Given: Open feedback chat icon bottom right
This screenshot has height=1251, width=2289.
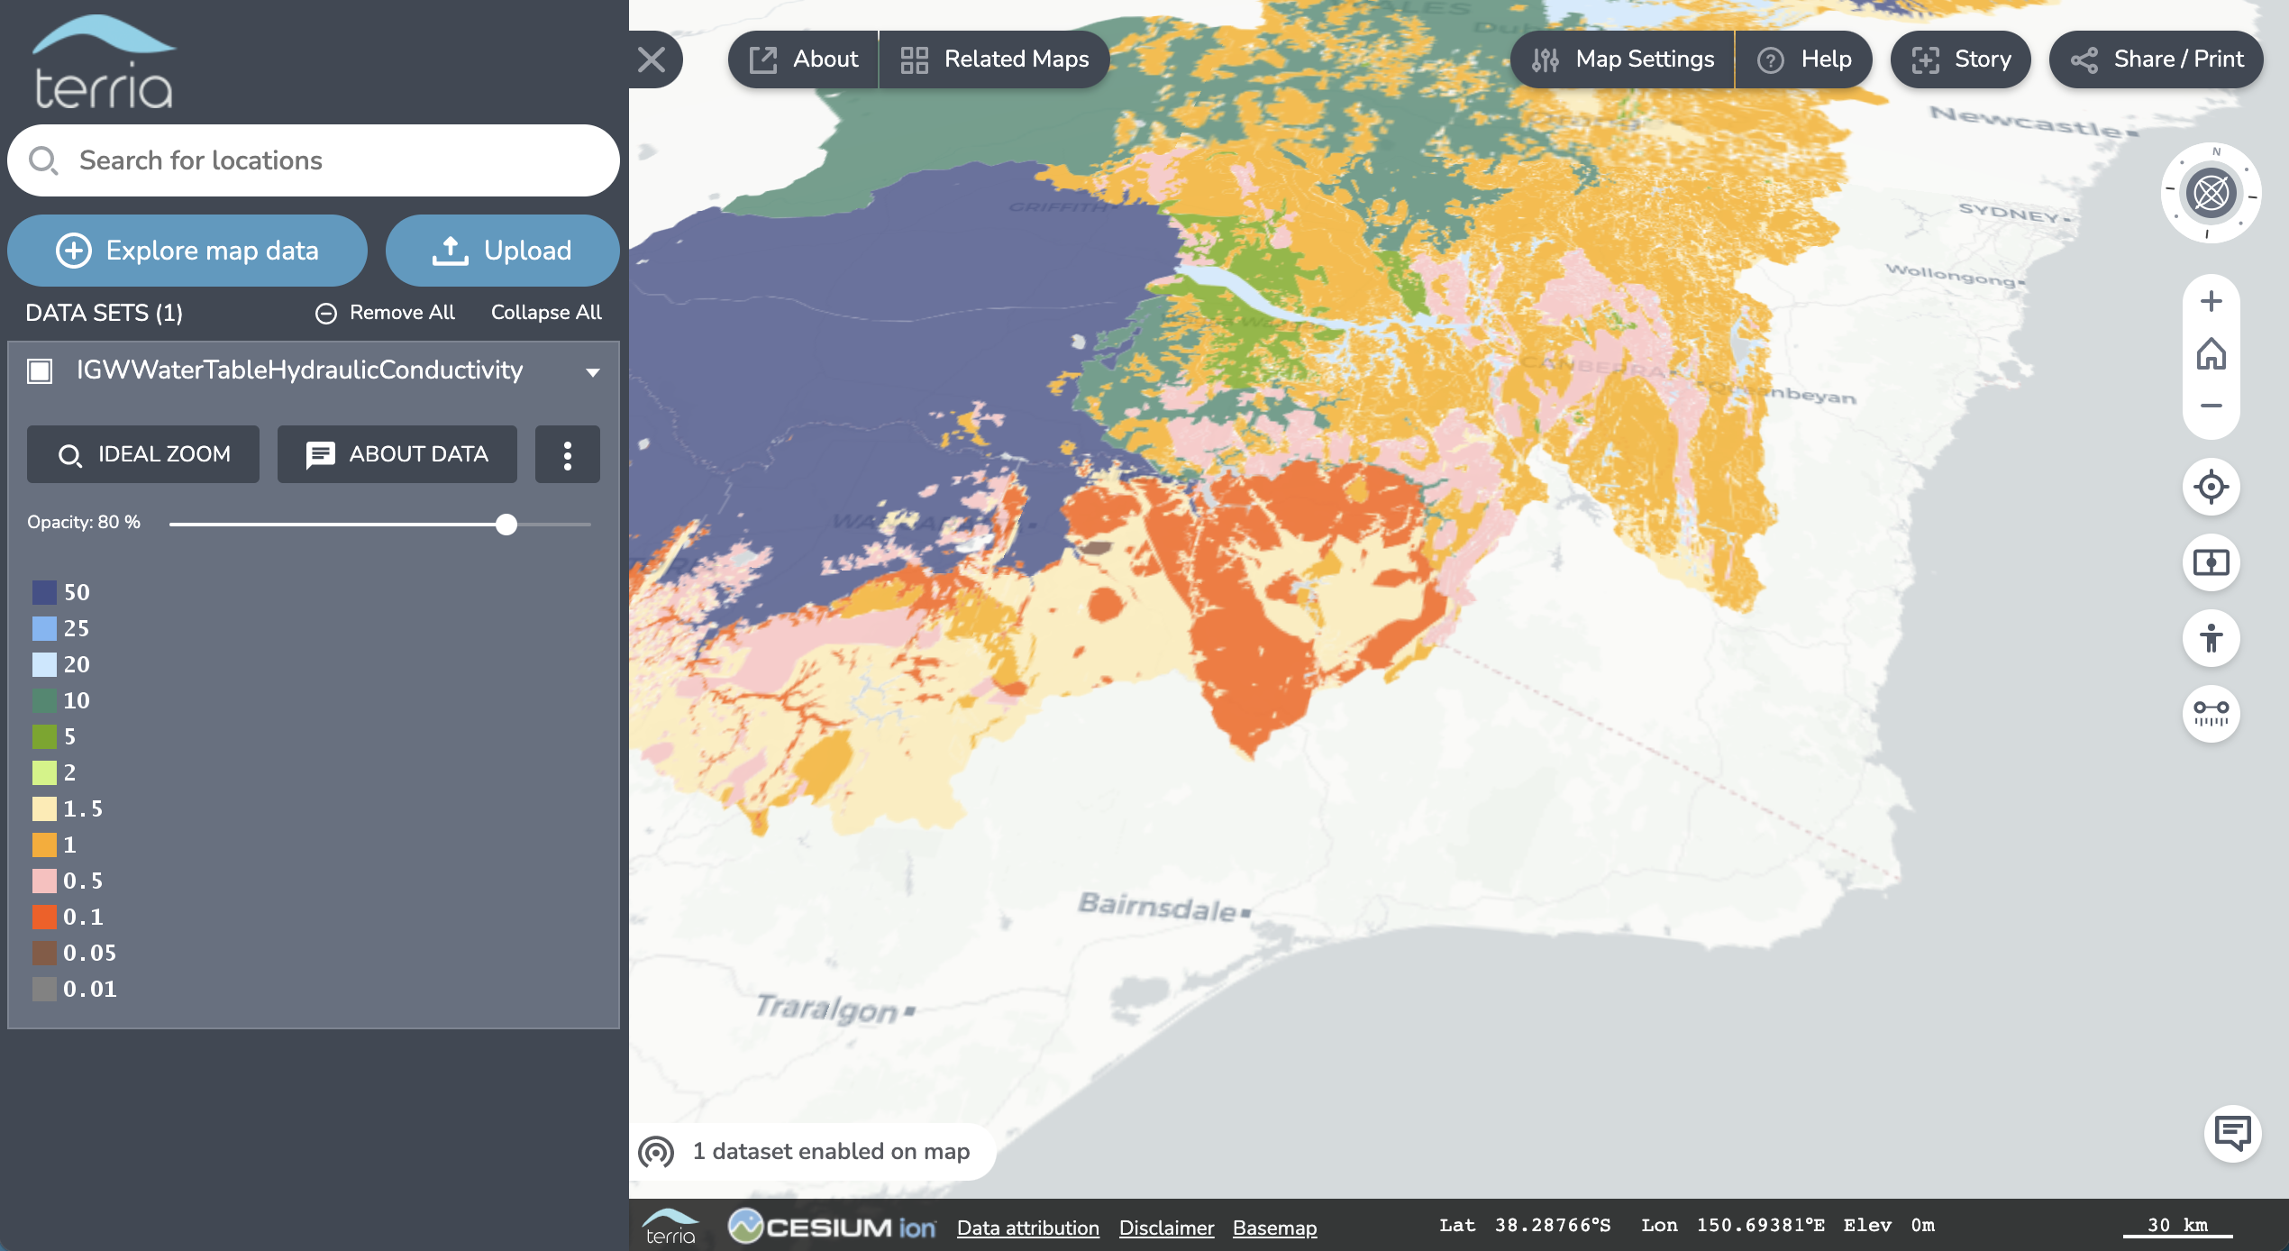Looking at the screenshot, I should point(2232,1133).
